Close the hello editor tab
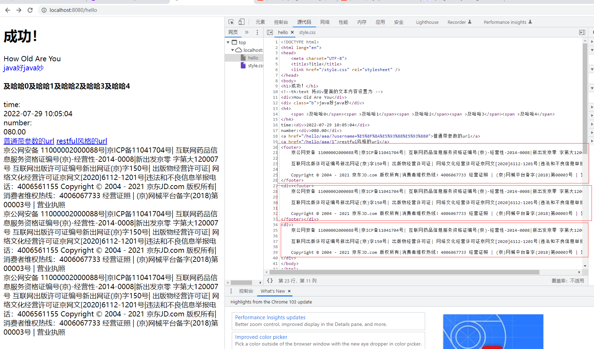The height and width of the screenshot is (349, 594). pyautogui.click(x=292, y=32)
